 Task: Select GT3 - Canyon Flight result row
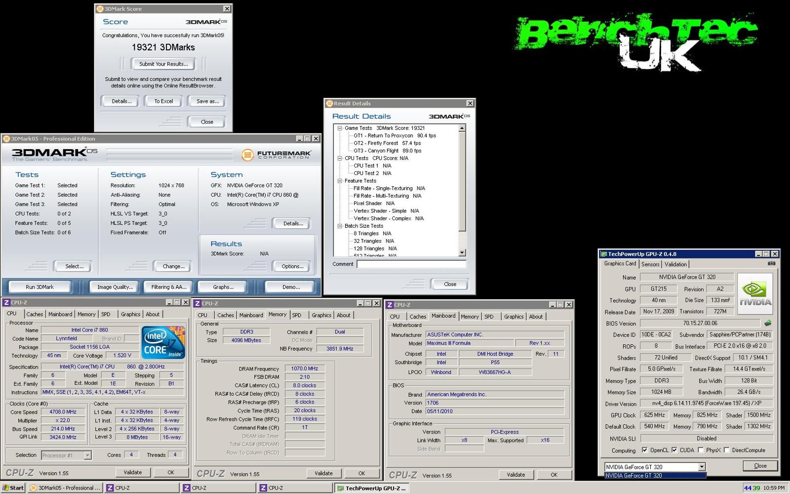coord(387,151)
